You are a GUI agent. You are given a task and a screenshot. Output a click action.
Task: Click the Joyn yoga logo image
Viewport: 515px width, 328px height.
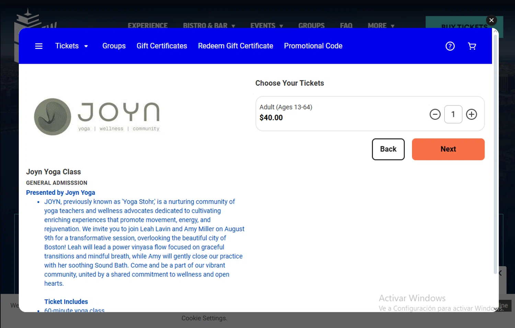[97, 117]
